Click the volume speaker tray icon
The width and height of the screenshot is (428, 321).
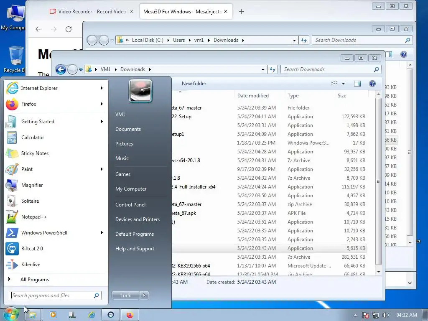point(385,315)
